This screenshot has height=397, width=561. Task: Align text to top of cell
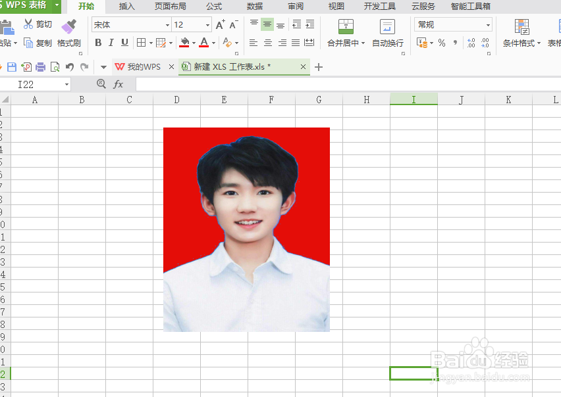click(x=254, y=24)
